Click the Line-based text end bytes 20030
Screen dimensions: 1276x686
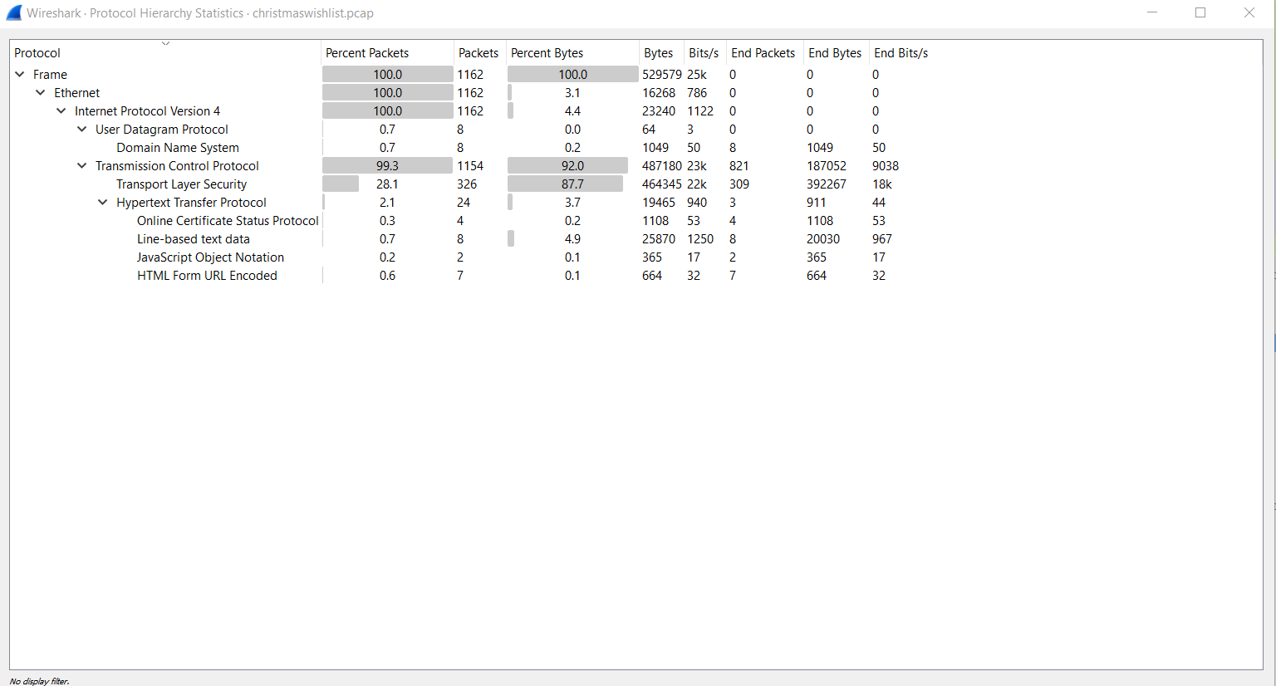coord(823,239)
